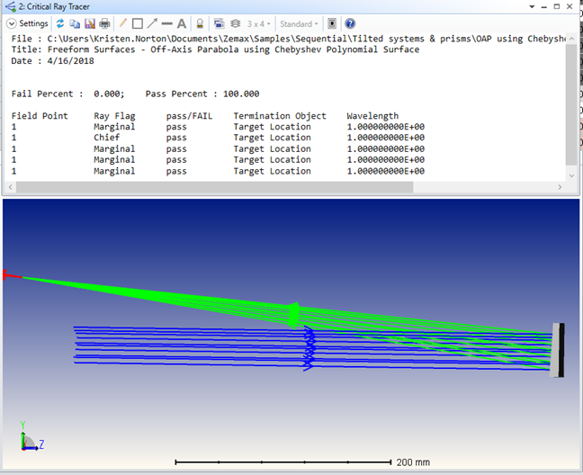The image size is (583, 475).
Task: Copy the window contents to clipboard
Action: (75, 23)
